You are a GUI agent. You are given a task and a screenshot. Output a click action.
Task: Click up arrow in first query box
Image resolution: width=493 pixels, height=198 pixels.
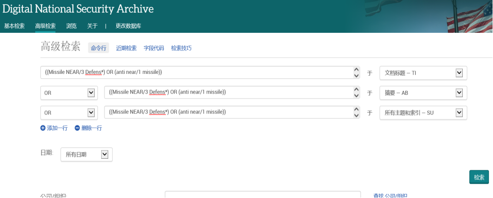356,70
